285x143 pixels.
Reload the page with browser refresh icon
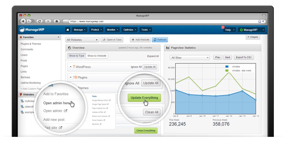click(39, 21)
